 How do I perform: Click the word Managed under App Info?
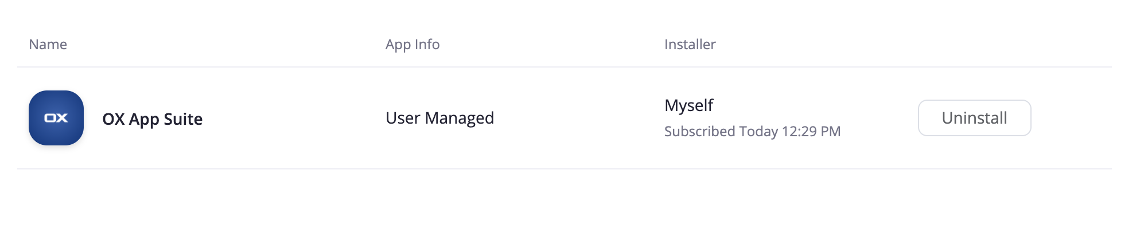460,118
